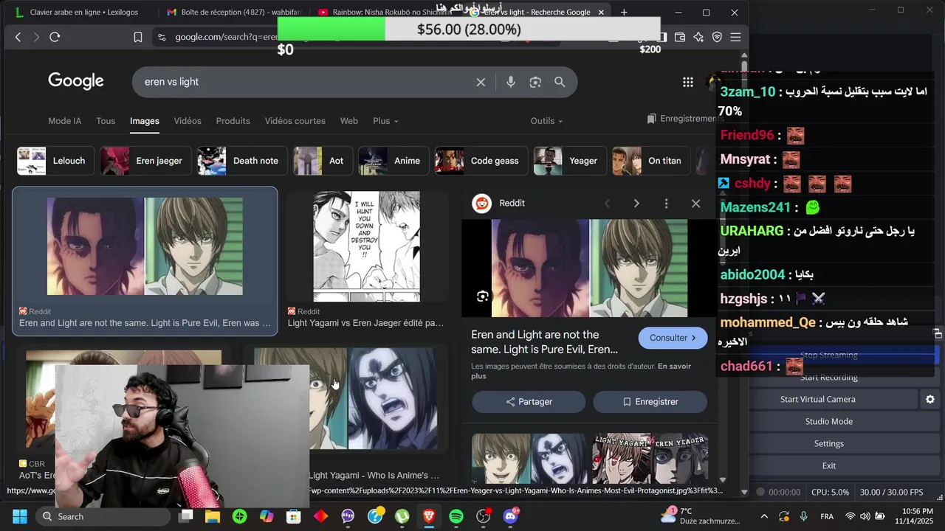
Task: Filter results by Death note chip
Action: tap(241, 161)
